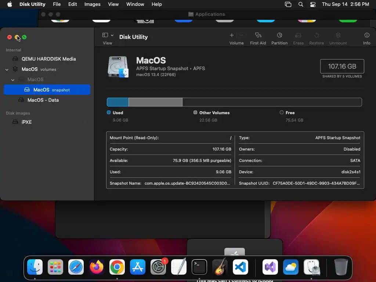
Task: Click the Snapshot Name value
Action: [x=187, y=183]
